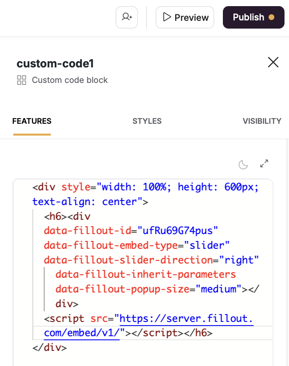Click the Publish button
Screen dimensions: 289x366
tap(253, 17)
